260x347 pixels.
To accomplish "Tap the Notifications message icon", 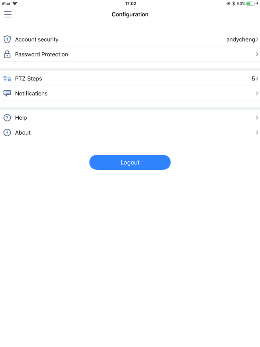I will (x=7, y=93).
